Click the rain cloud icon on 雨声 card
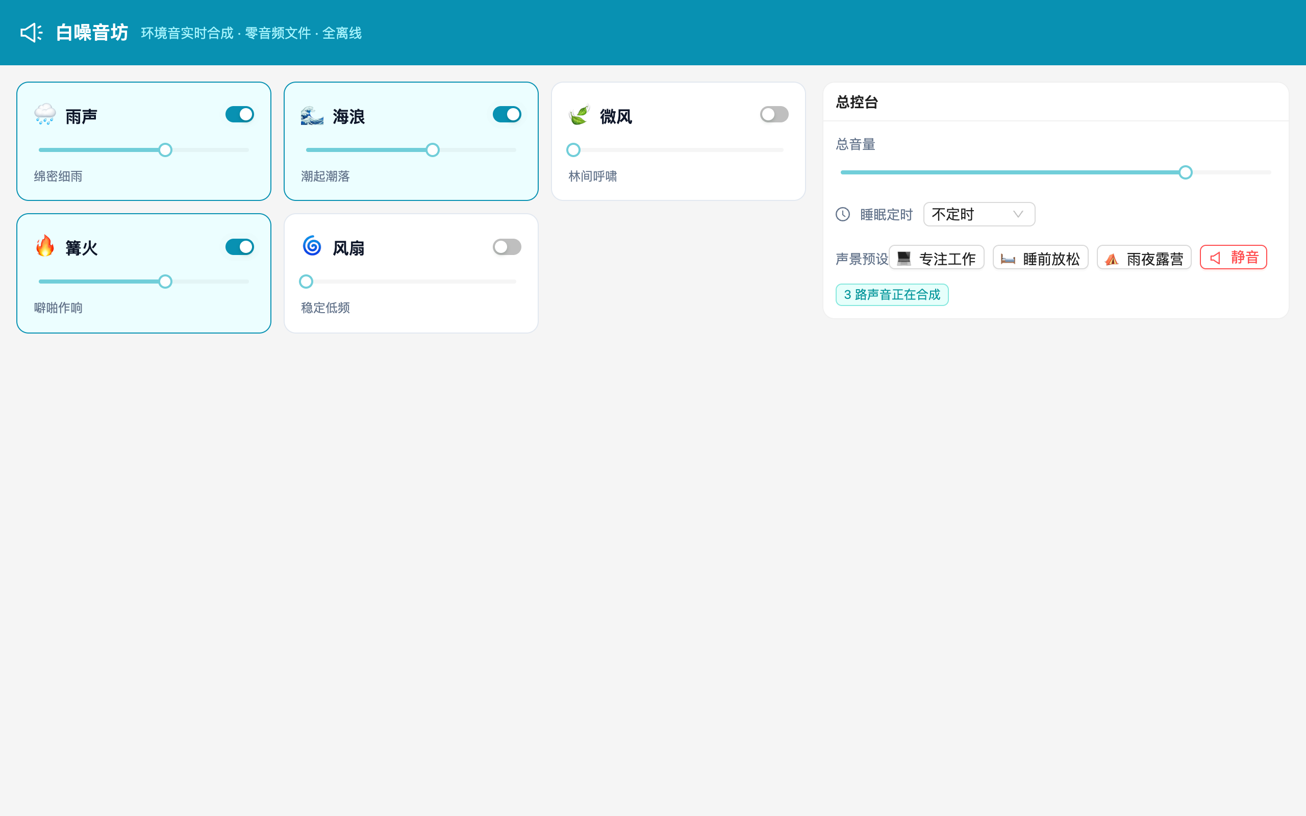Image resolution: width=1306 pixels, height=816 pixels. [x=45, y=114]
